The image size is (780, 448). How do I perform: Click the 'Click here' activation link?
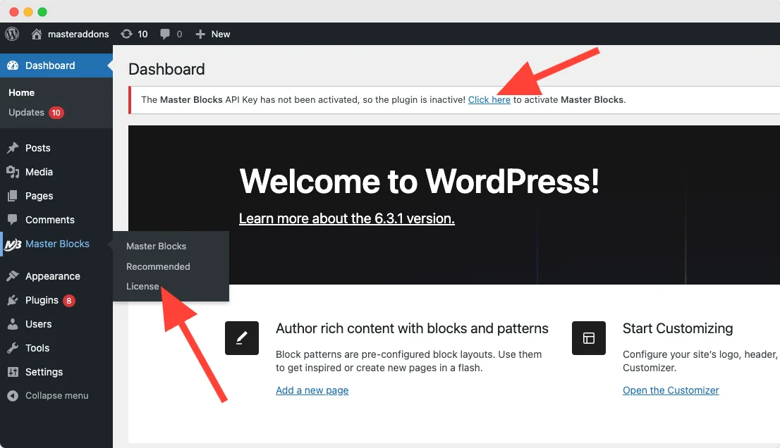489,100
